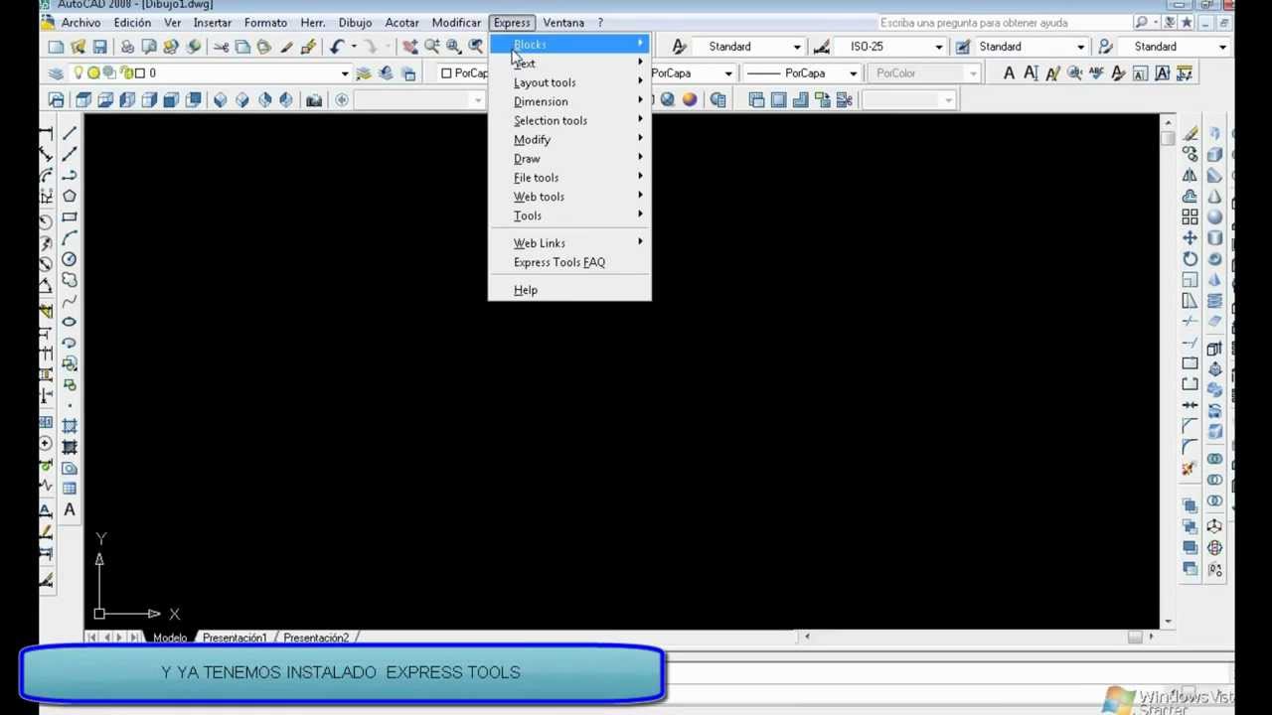Screen dimensions: 1272x715
Task: Select the Line tool in draw toolbar
Action: coord(69,134)
